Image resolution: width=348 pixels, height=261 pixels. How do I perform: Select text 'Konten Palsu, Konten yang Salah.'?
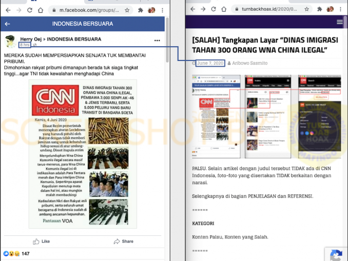click(x=230, y=237)
